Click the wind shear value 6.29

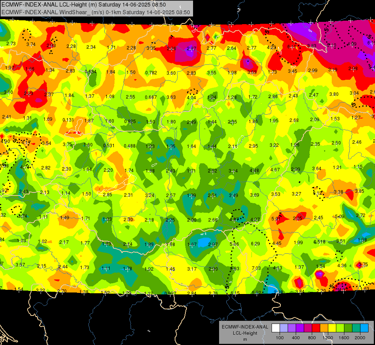pos(255,244)
